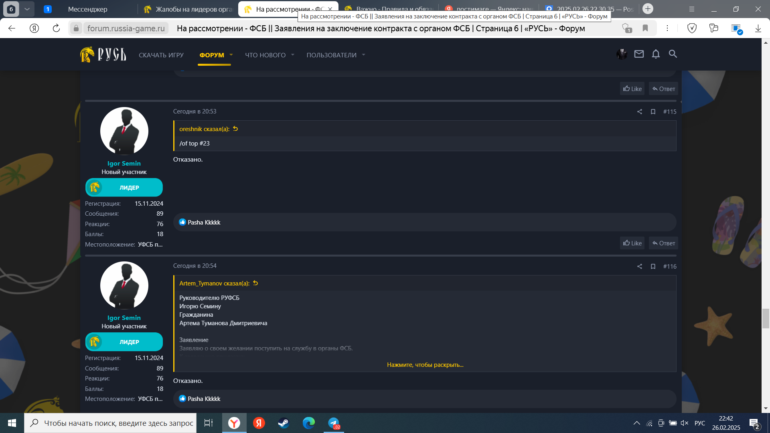Open private messages envelope icon
Image resolution: width=770 pixels, height=433 pixels.
click(x=639, y=54)
